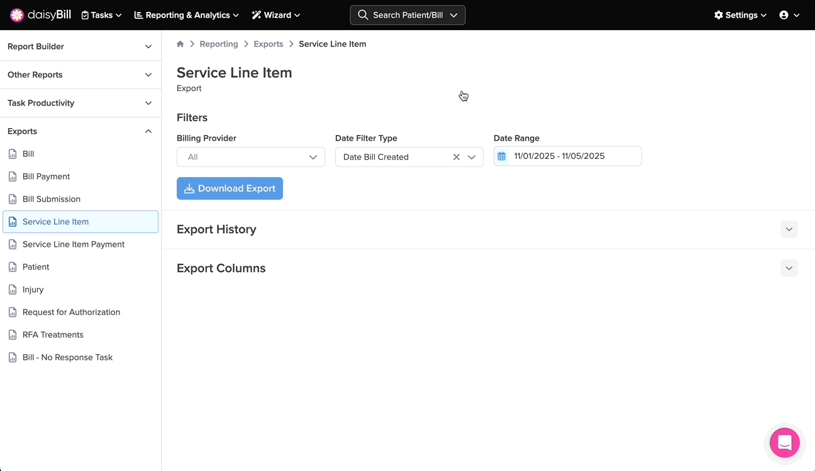This screenshot has height=471, width=815.
Task: Click the calendar icon in Date Range
Action: tap(502, 156)
